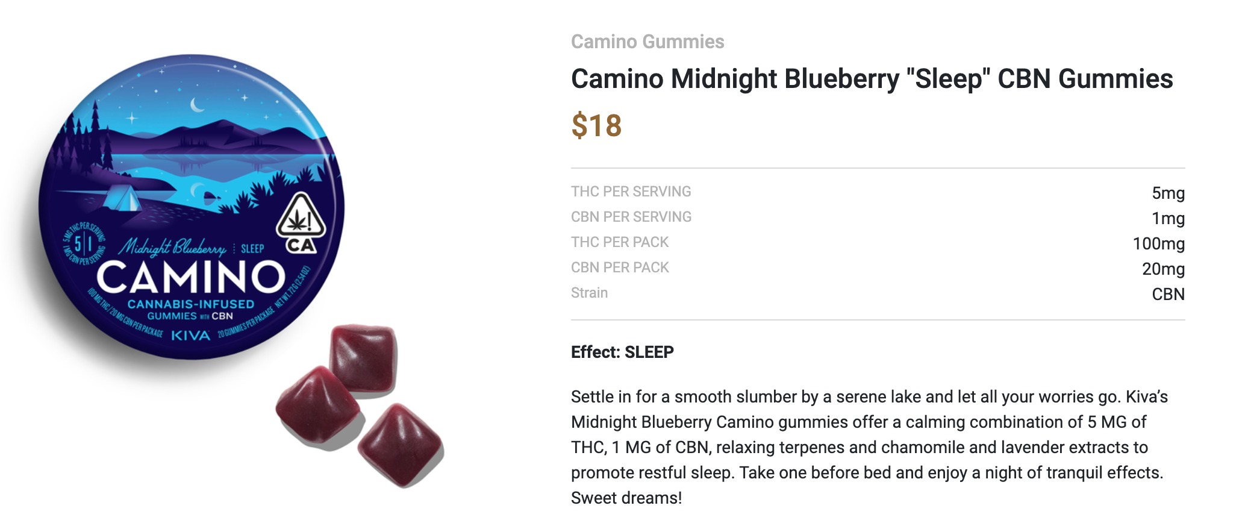Click the topmost gummy in the photo
1248x529 pixels.
click(363, 357)
